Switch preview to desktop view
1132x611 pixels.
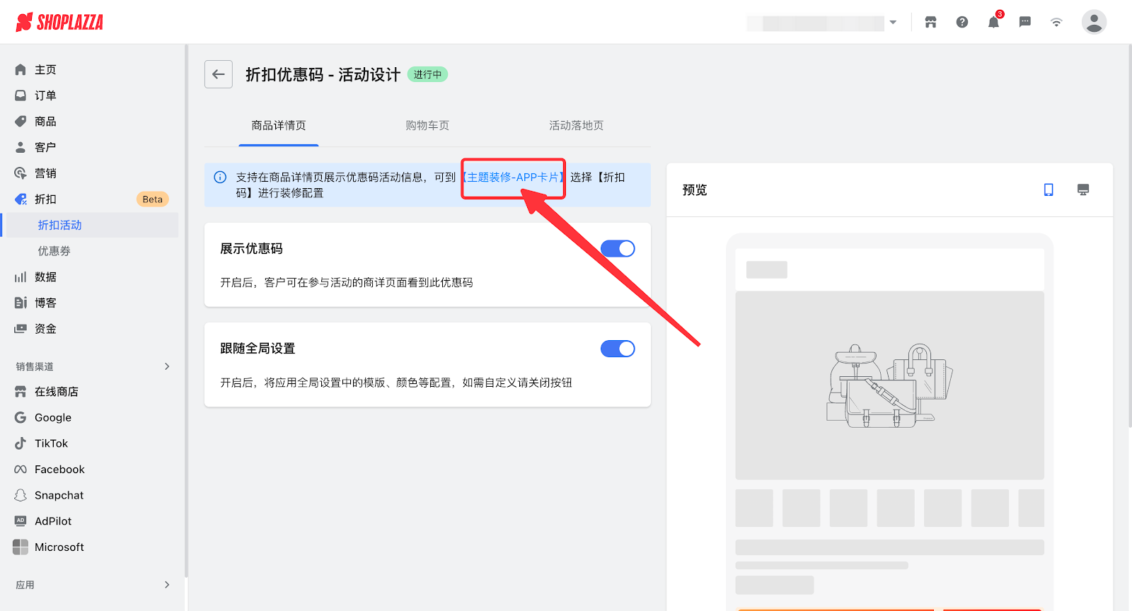[x=1082, y=190]
